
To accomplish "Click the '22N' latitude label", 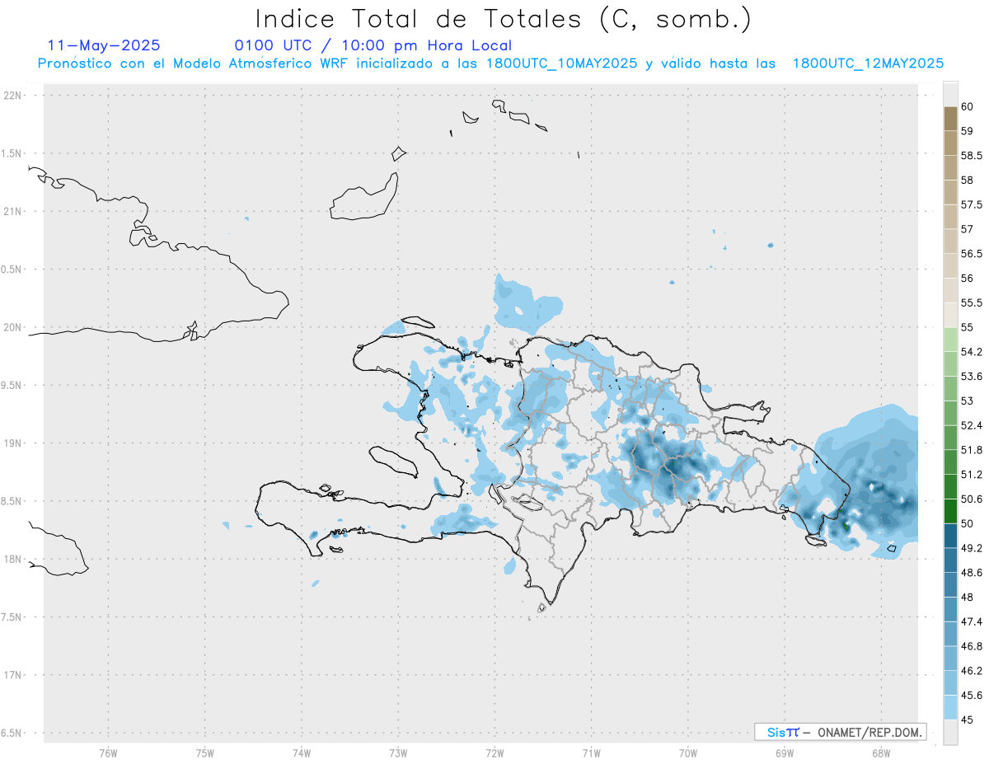I will click(x=14, y=96).
